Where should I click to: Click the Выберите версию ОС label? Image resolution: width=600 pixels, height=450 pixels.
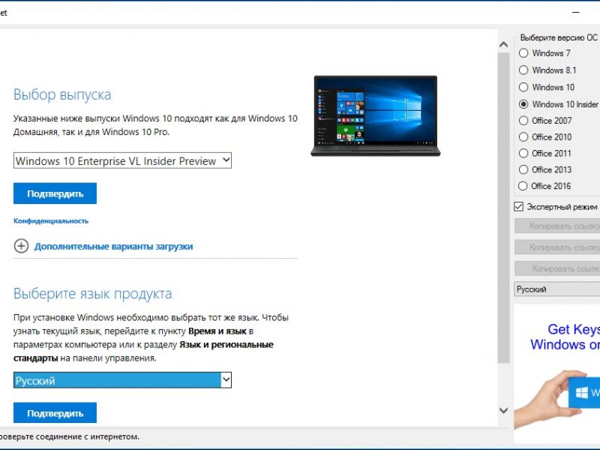559,37
